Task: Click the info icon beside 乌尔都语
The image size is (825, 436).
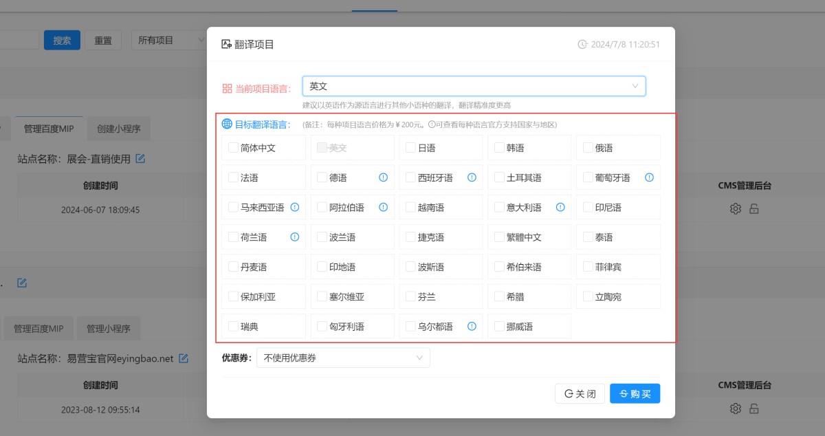Action: point(472,327)
